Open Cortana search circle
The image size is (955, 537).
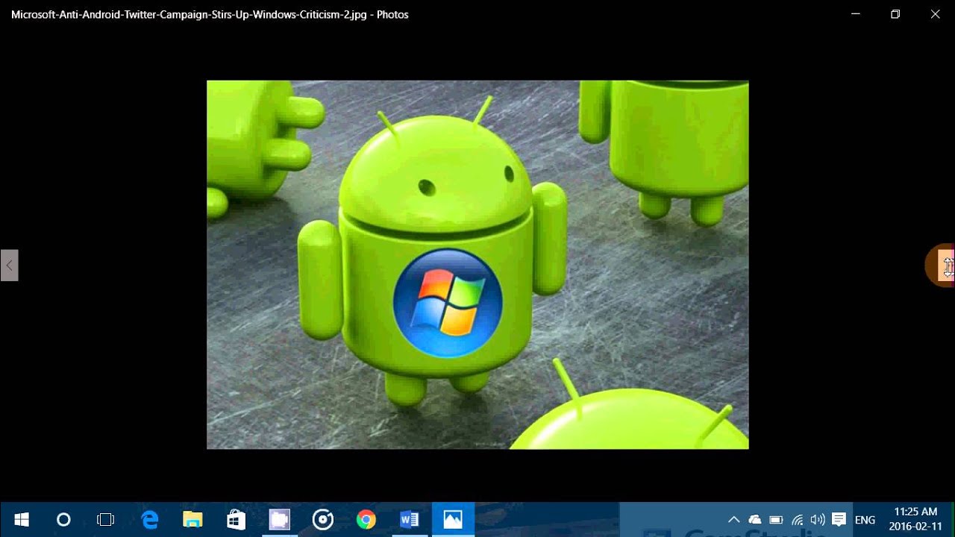[x=63, y=520]
